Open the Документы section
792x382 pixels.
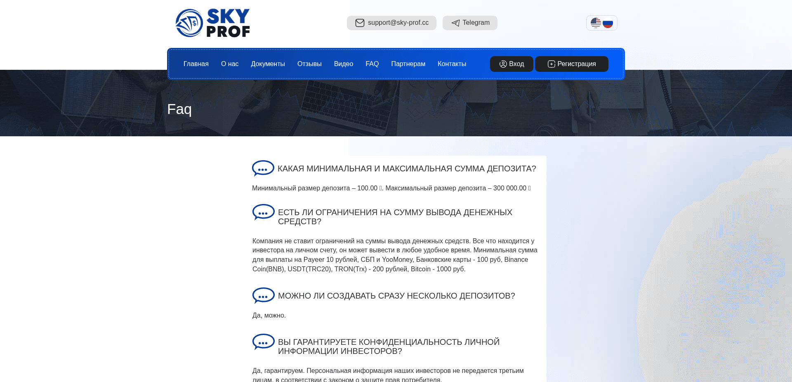pyautogui.click(x=268, y=64)
